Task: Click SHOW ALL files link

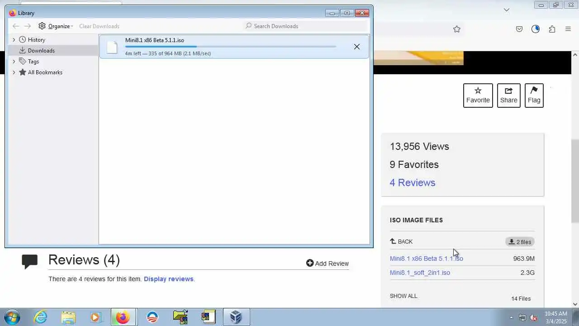Action: [x=403, y=296]
